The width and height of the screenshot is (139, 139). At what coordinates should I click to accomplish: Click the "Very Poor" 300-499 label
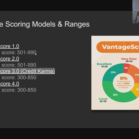pos(129,60)
